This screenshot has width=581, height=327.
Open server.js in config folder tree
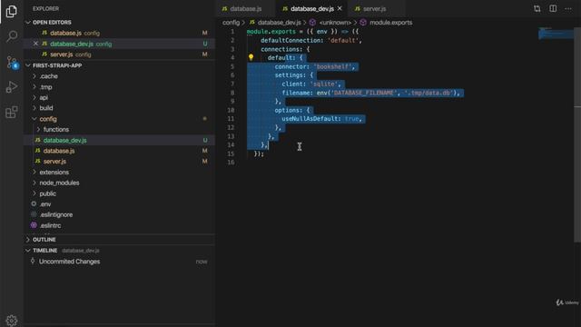tap(54, 162)
